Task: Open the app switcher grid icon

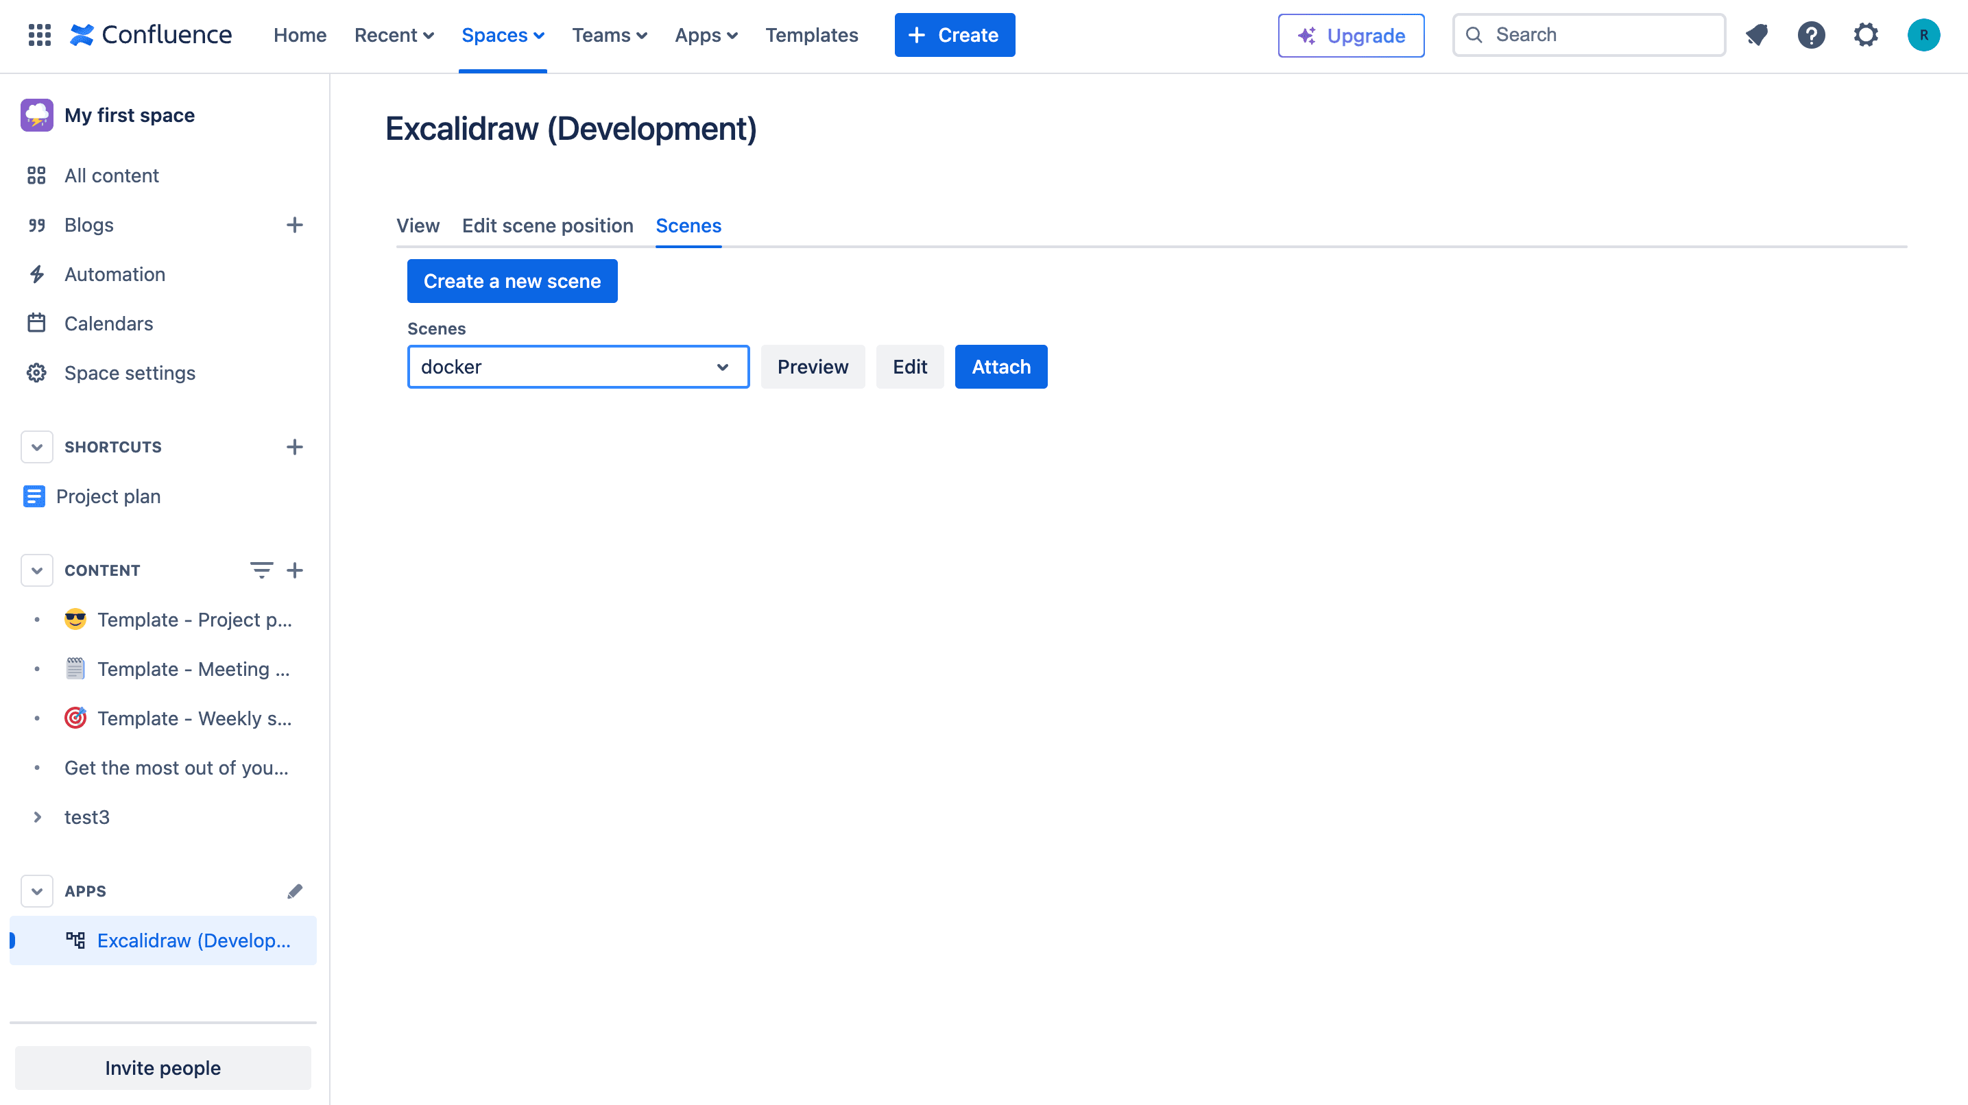Action: coord(39,35)
